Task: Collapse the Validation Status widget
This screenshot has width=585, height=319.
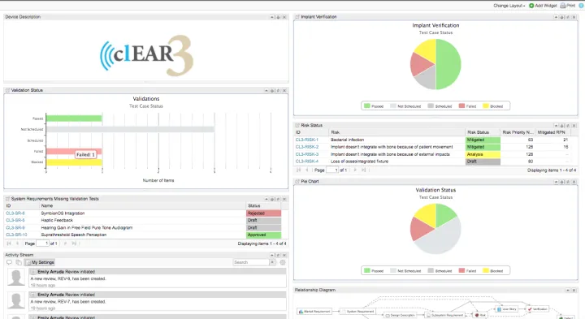Action: tap(266, 91)
